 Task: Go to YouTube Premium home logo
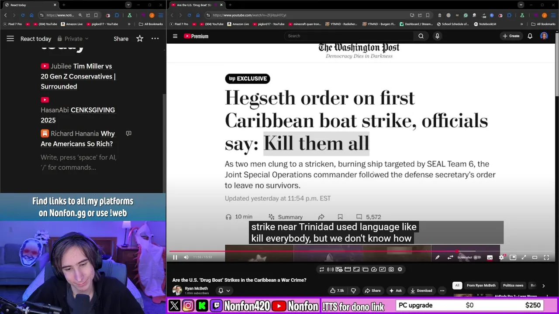[196, 36]
